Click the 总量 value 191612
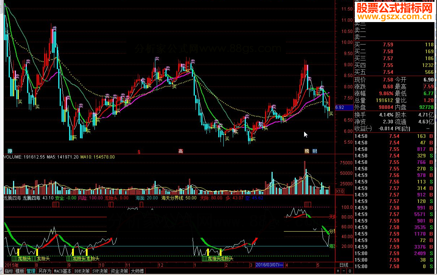Viewport: 437px width, 275px height. click(x=385, y=100)
